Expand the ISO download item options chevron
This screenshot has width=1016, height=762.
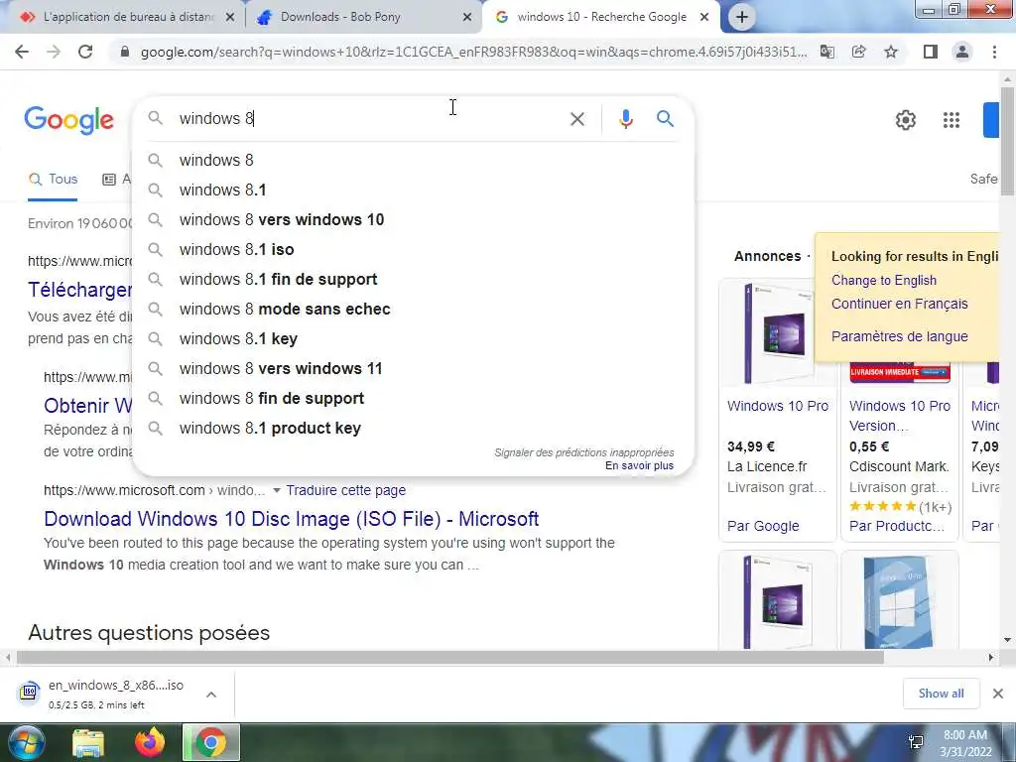tap(211, 694)
